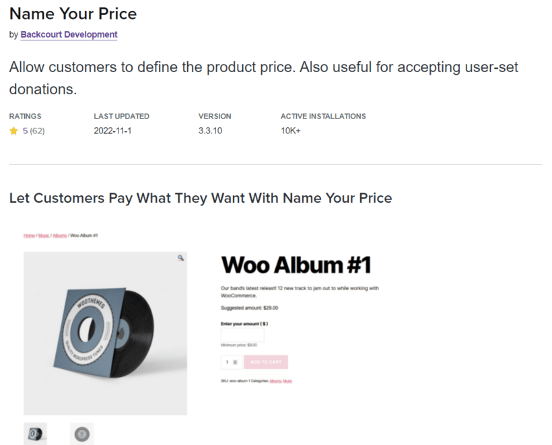Screen dimensions: 552x445
Task: Click the yellow star rating icon
Action: (13, 131)
